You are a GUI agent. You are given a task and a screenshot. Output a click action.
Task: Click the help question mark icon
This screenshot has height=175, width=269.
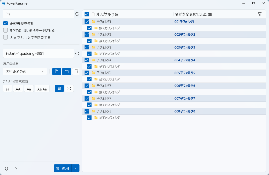tap(16, 168)
